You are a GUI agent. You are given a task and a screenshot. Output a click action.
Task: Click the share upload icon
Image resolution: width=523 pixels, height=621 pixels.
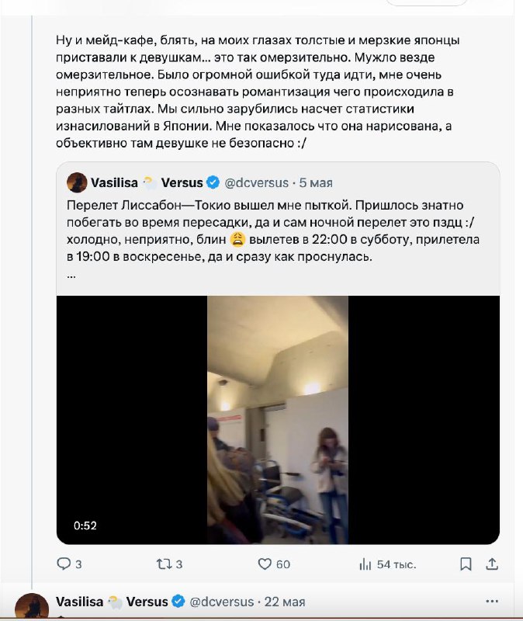(x=492, y=564)
